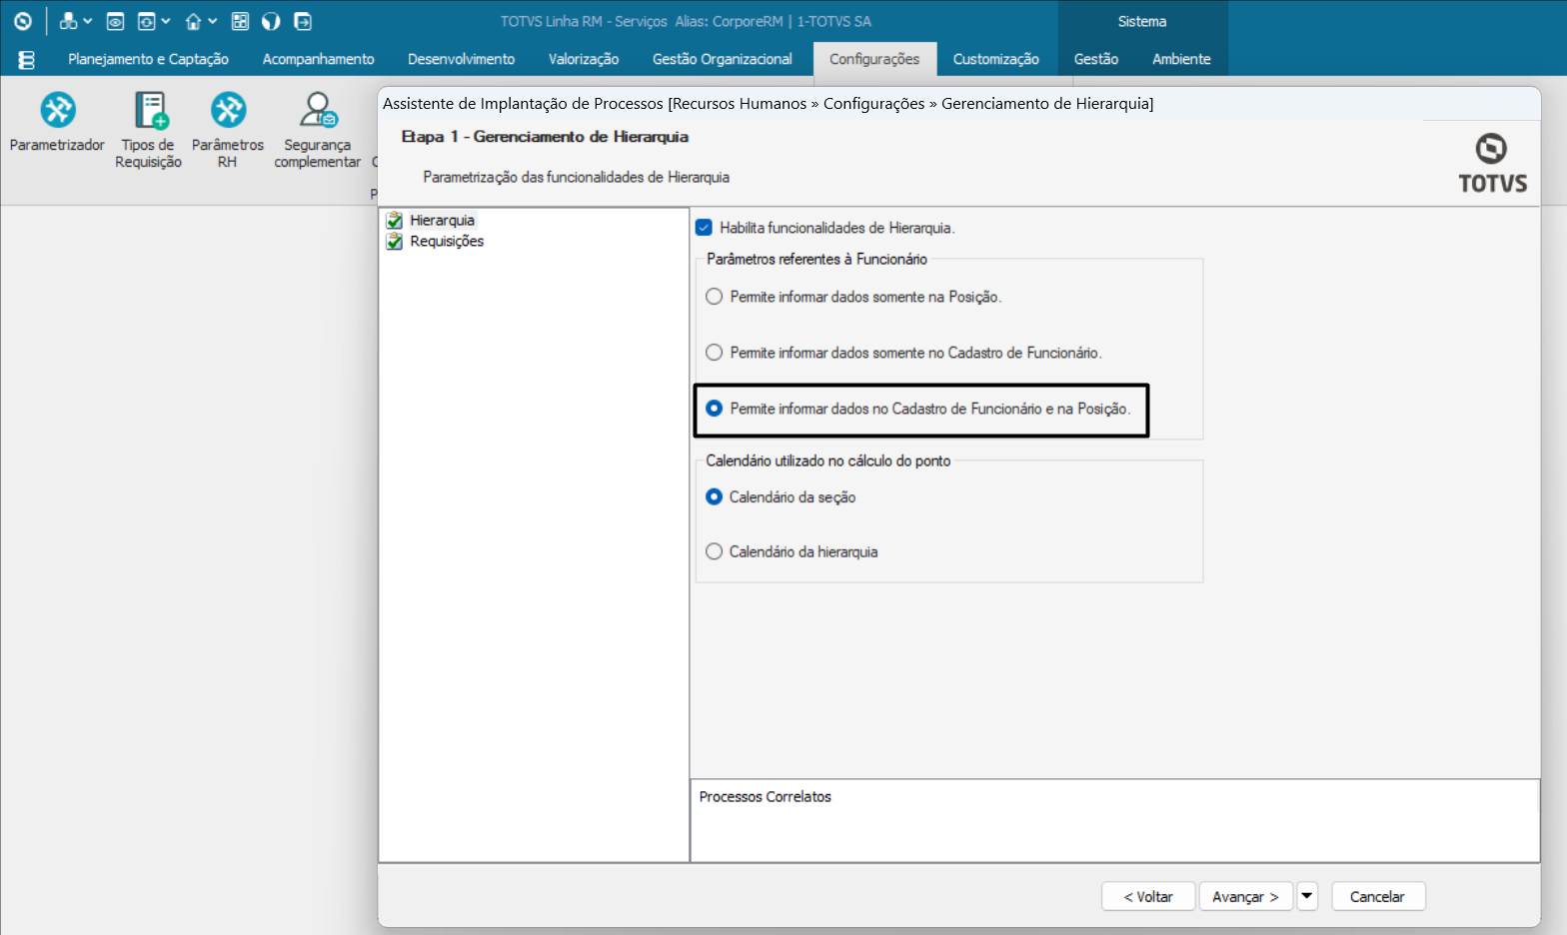Select dados somente no Cadastro de Funcionário
The width and height of the screenshot is (1567, 935).
tap(715, 353)
